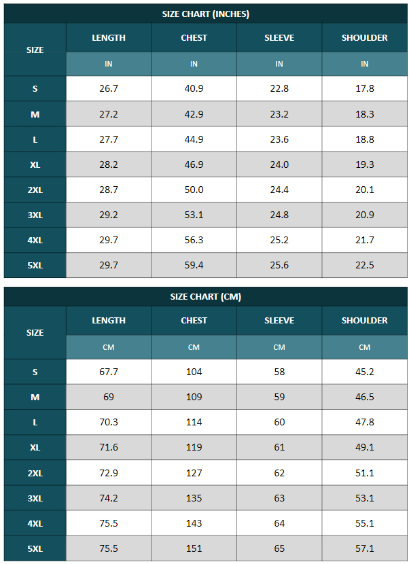Select the CHEST header in the CM chart
The image size is (409, 564).
194,321
